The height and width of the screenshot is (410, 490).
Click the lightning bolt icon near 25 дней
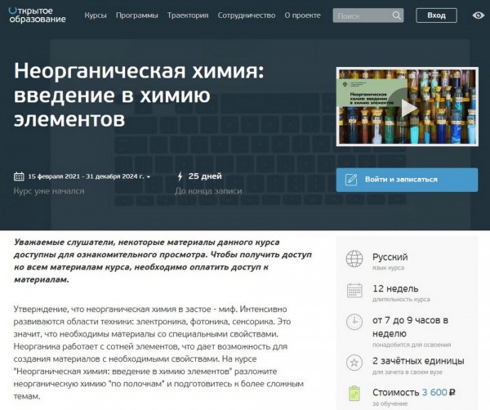(x=180, y=176)
